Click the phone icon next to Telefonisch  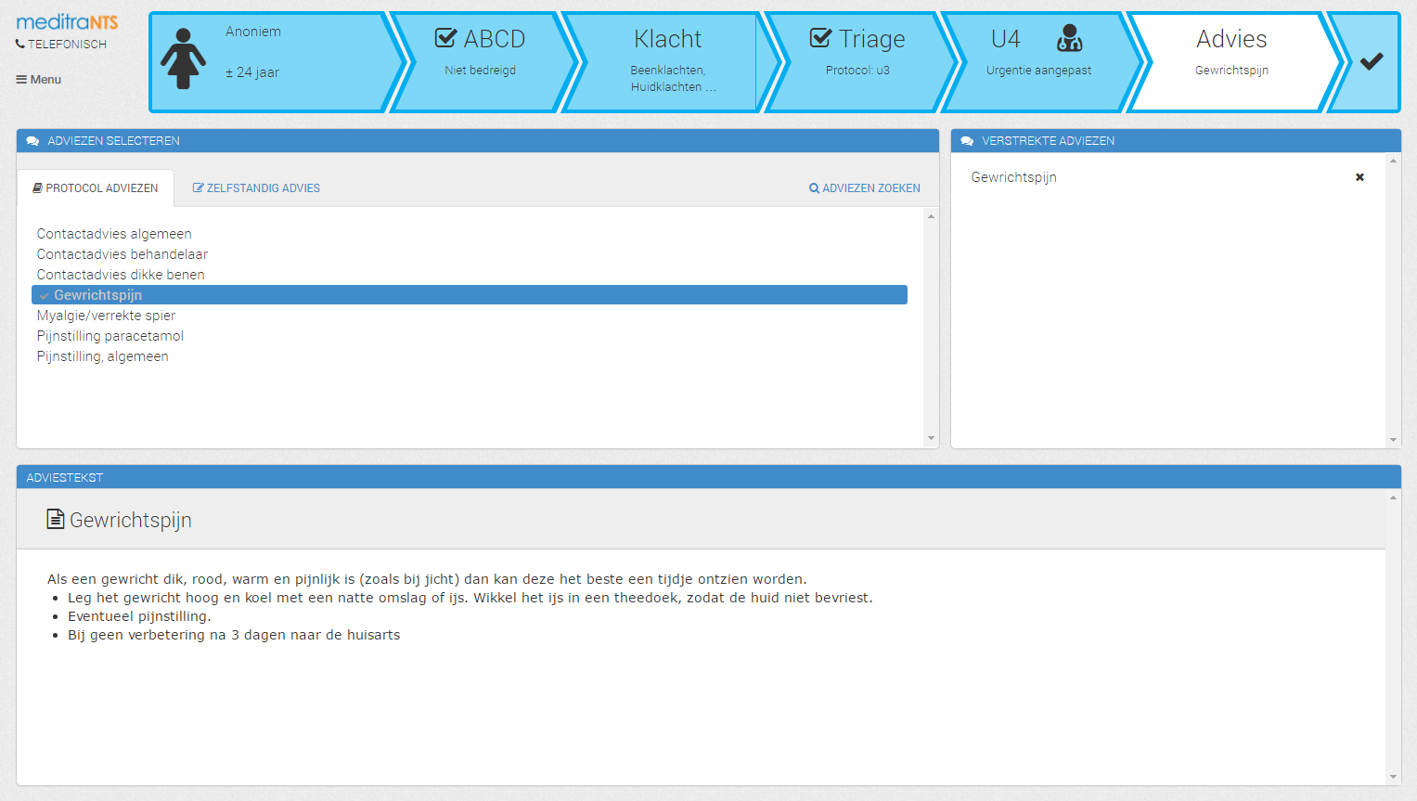[x=20, y=44]
